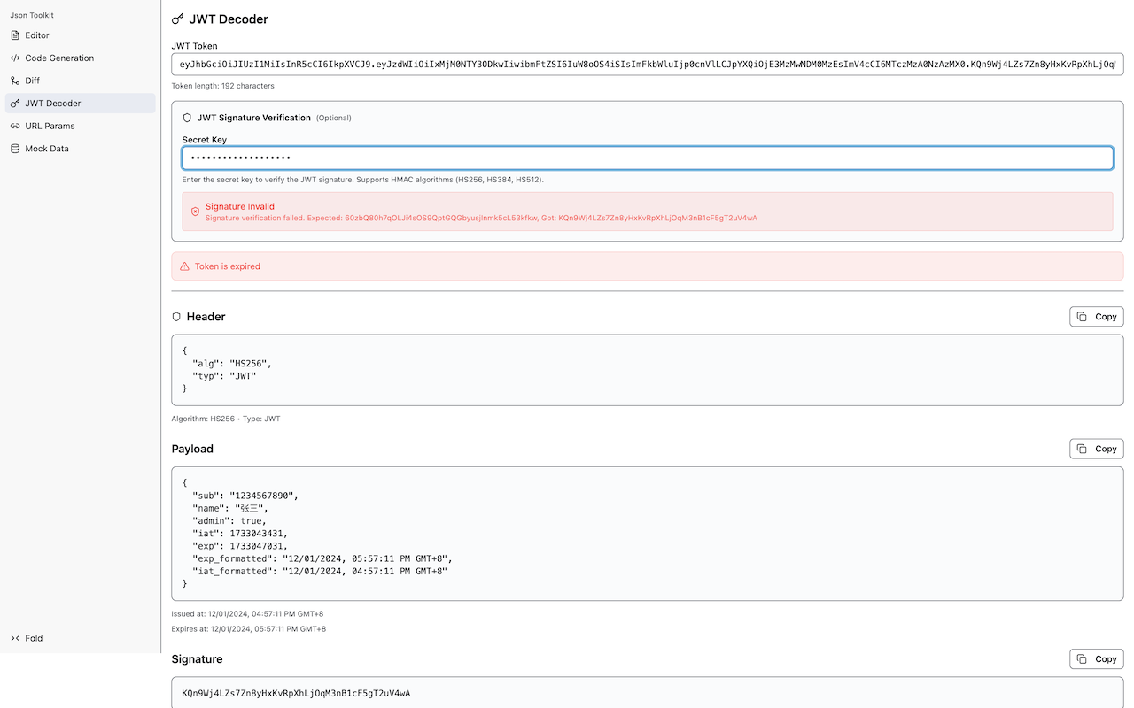Screen dimensions: 1134x708
Task: Select JWT Decoder in the sidebar
Action: pos(53,103)
